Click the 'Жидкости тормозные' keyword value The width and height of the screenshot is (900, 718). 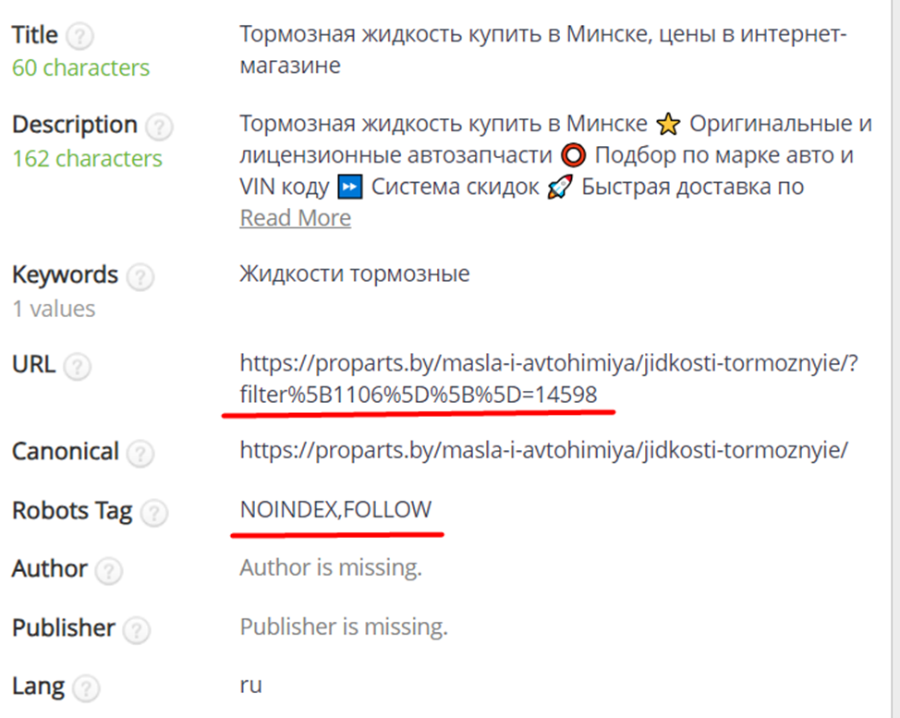point(355,274)
